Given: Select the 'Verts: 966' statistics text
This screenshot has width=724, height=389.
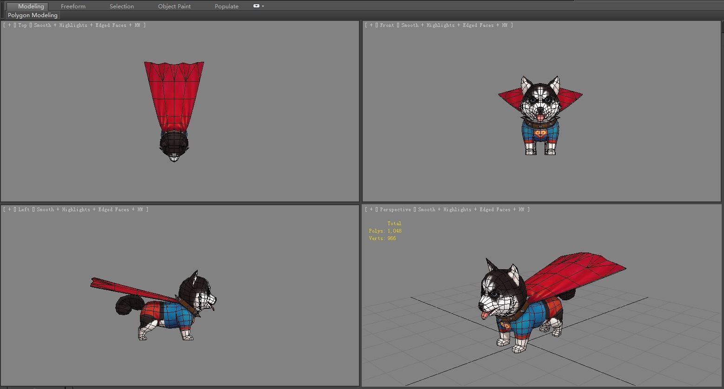Looking at the screenshot, I should 382,238.
